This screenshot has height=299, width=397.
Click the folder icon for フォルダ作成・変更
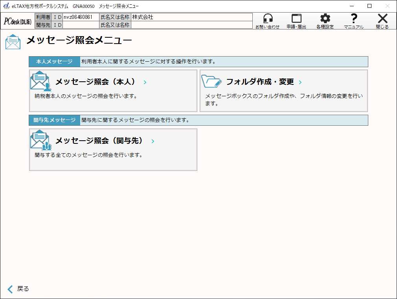pos(211,81)
